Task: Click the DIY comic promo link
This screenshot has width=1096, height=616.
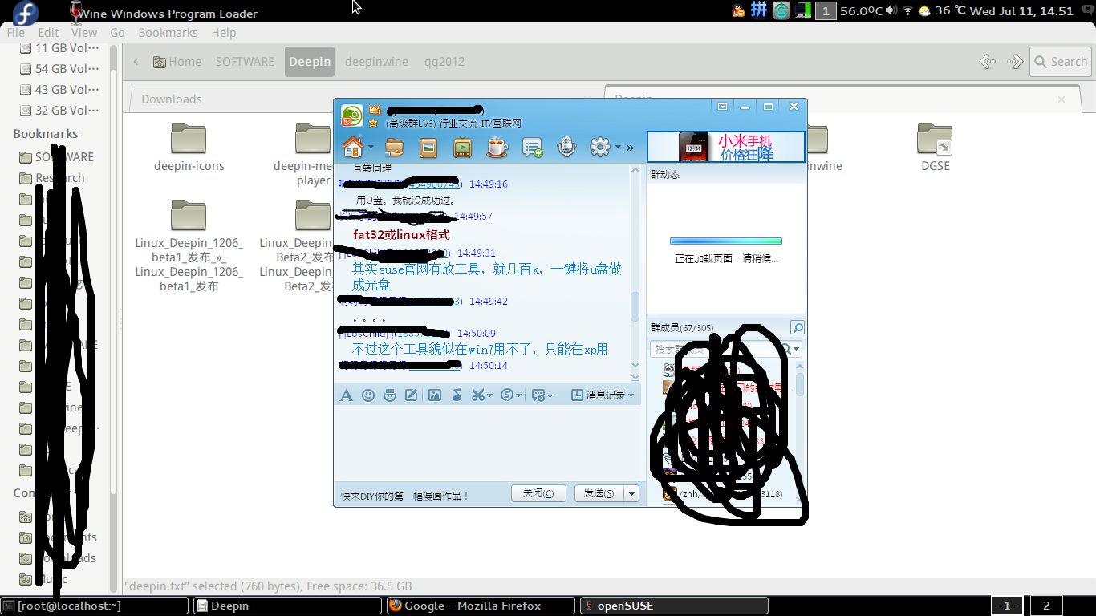Action: point(405,496)
